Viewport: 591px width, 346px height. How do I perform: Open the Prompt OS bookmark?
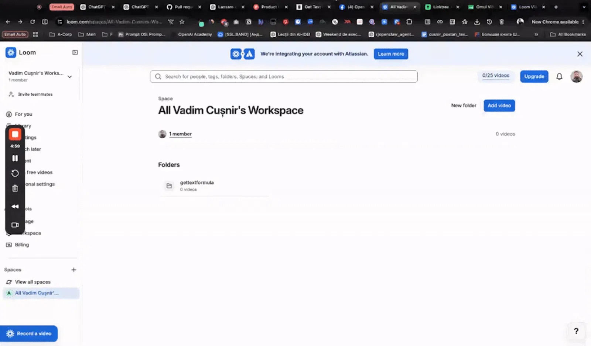tap(142, 34)
